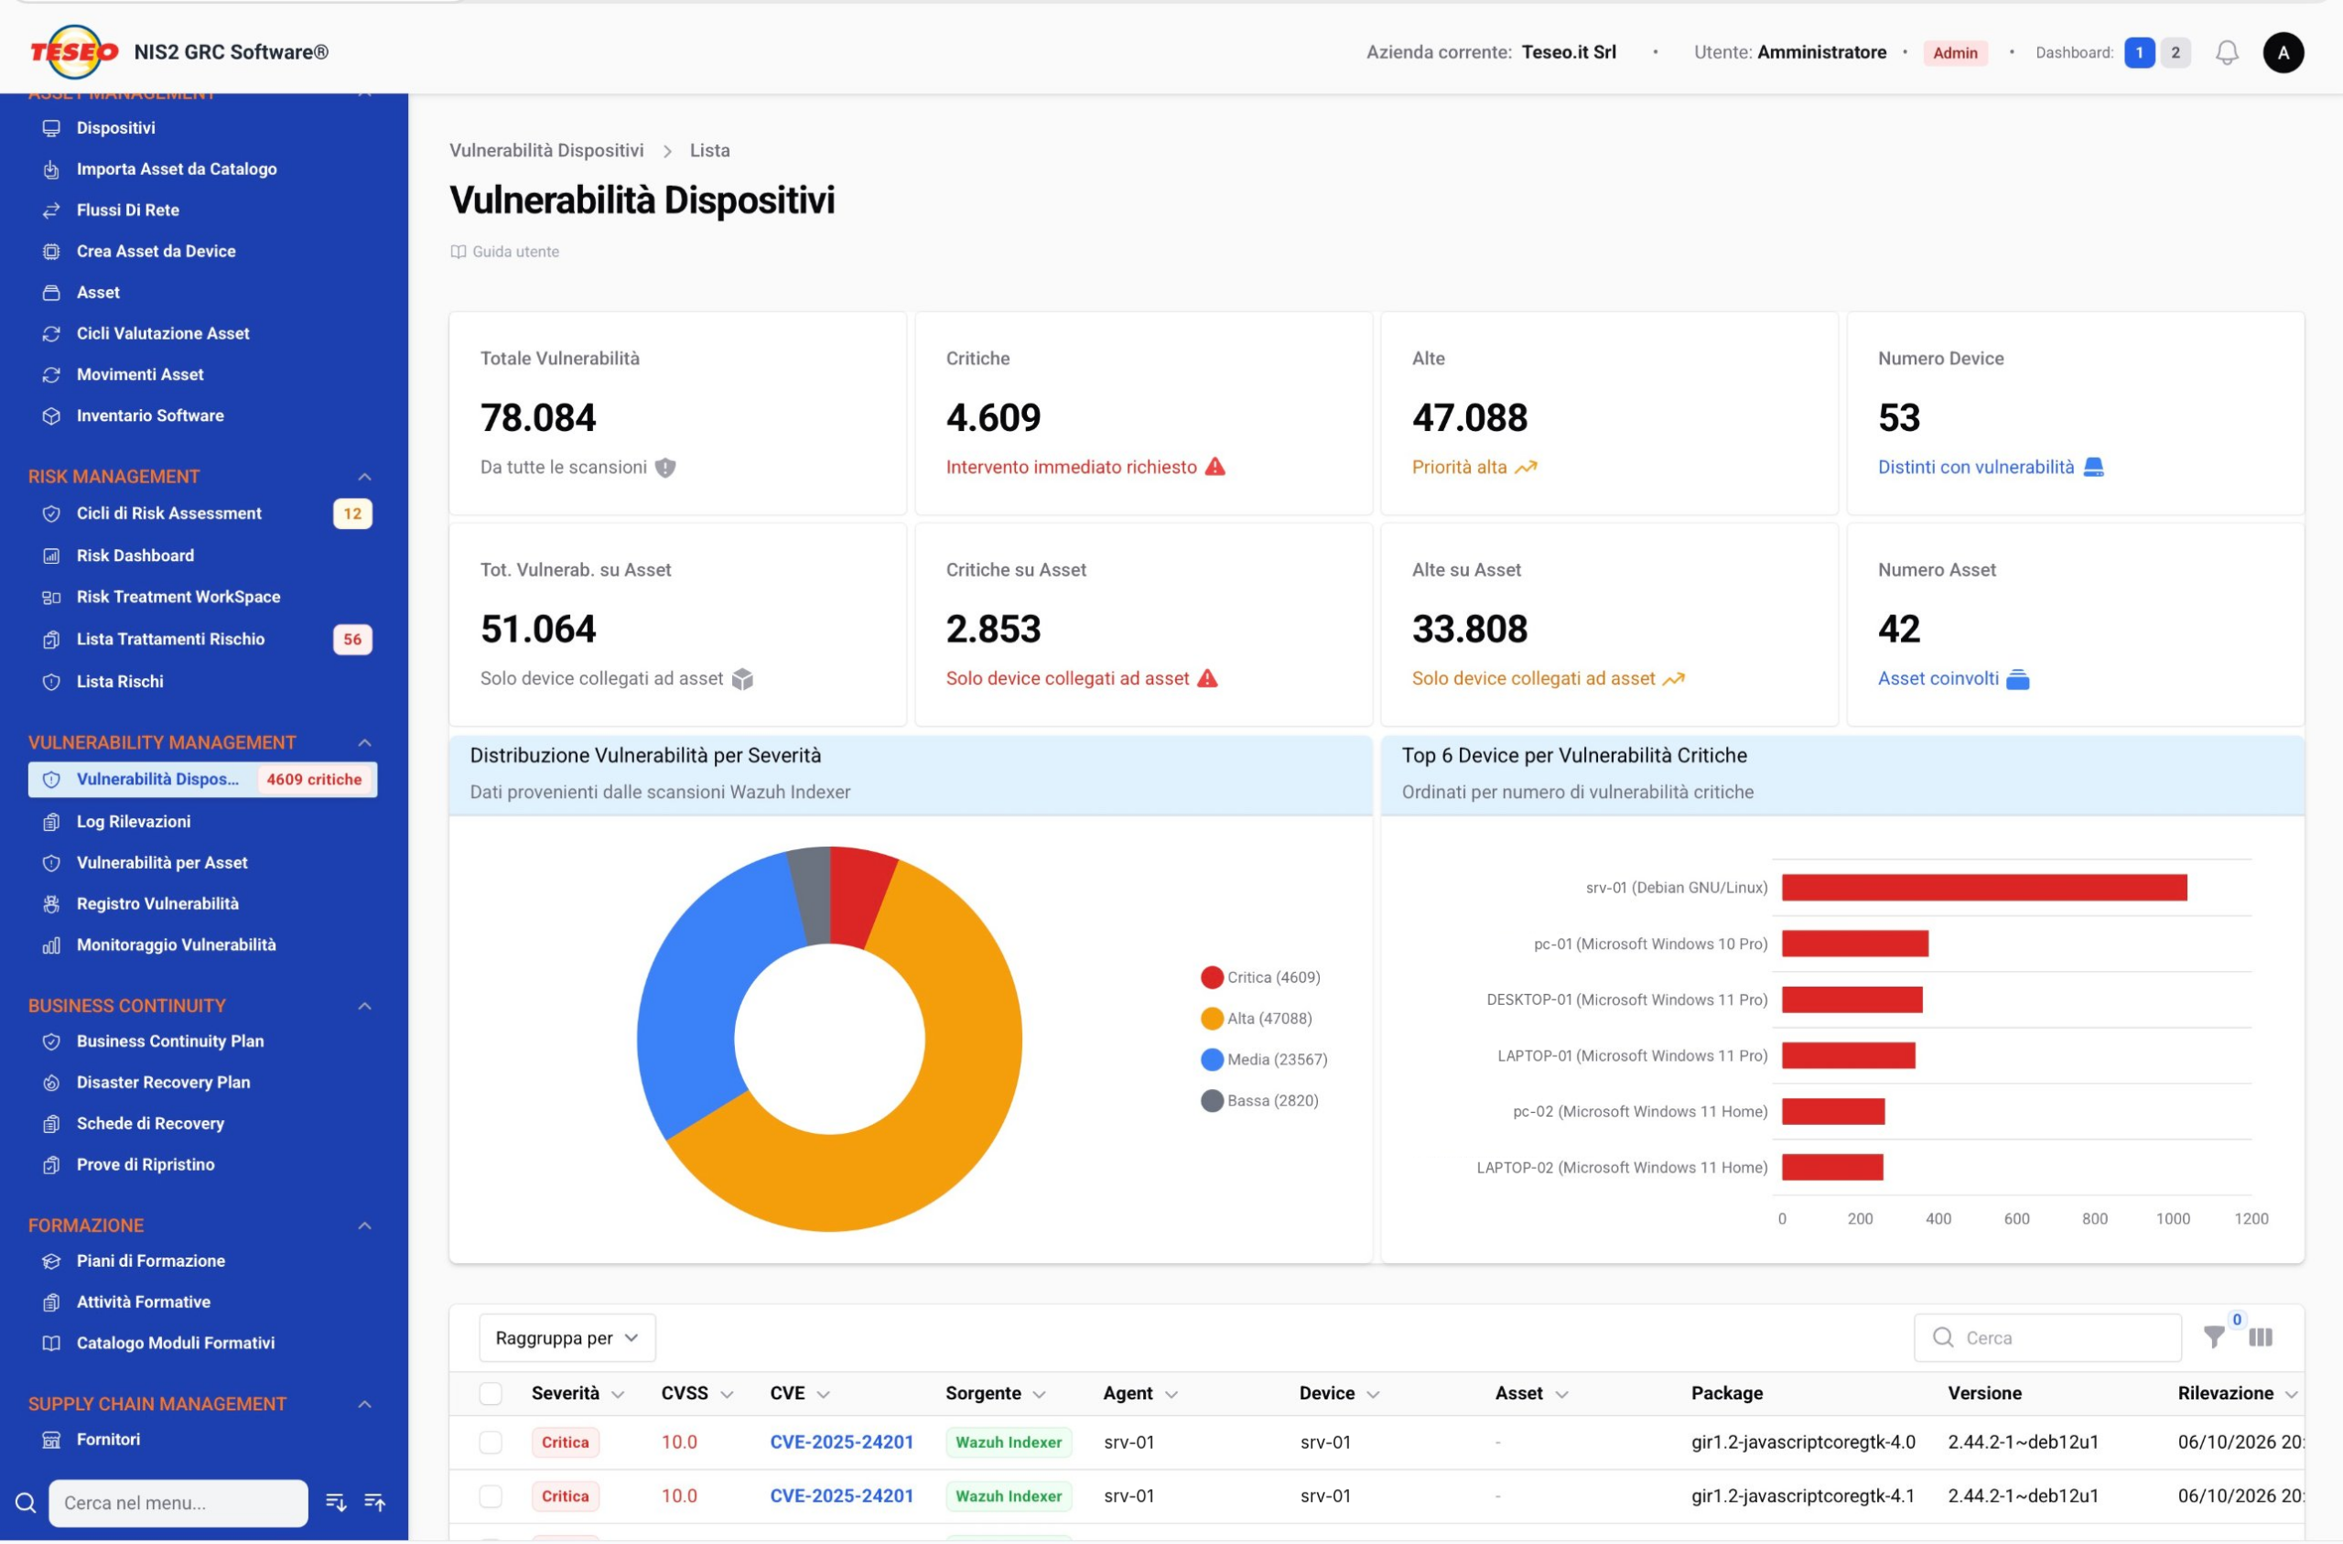Screen dimensions: 2343x1544
Task: Open the Guida utente link
Action: [x=504, y=252]
